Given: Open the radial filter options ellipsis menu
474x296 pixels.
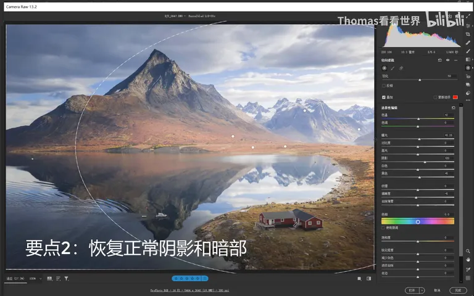Looking at the screenshot, I should point(456,60).
